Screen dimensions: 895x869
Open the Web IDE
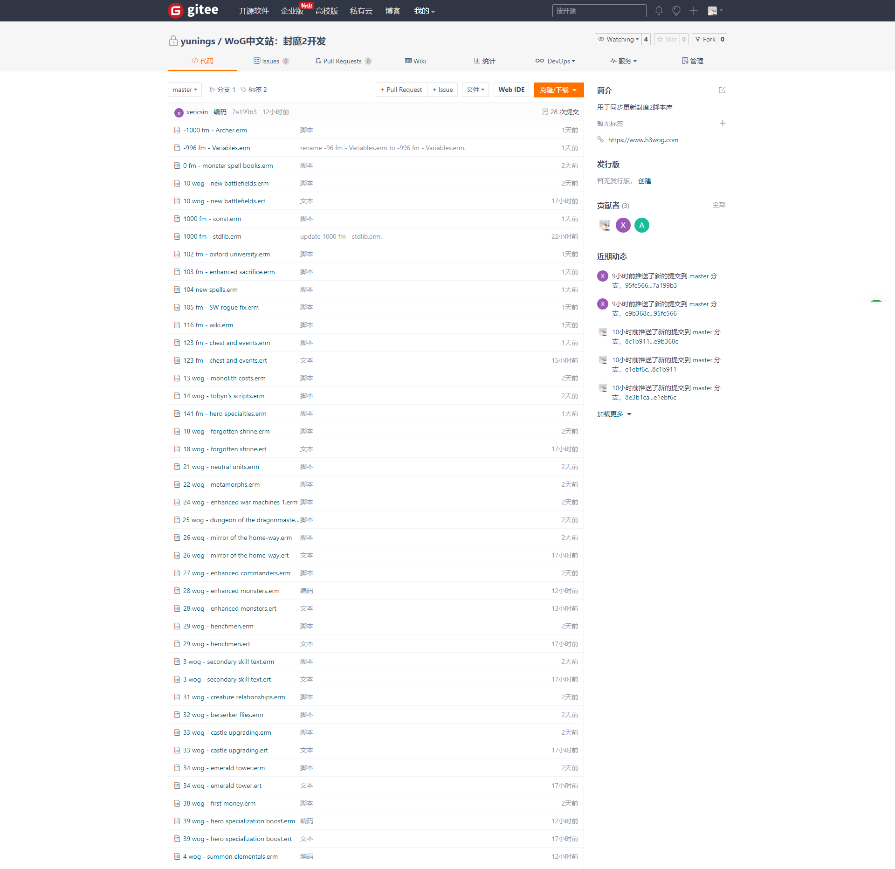[x=511, y=90]
